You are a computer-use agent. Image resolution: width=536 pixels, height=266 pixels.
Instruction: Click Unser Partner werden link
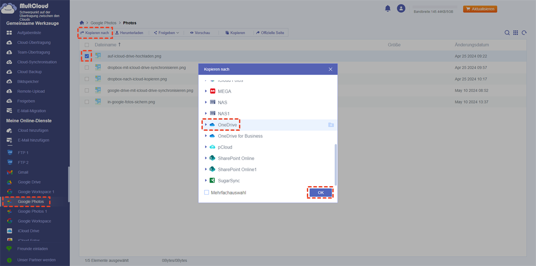click(x=37, y=260)
